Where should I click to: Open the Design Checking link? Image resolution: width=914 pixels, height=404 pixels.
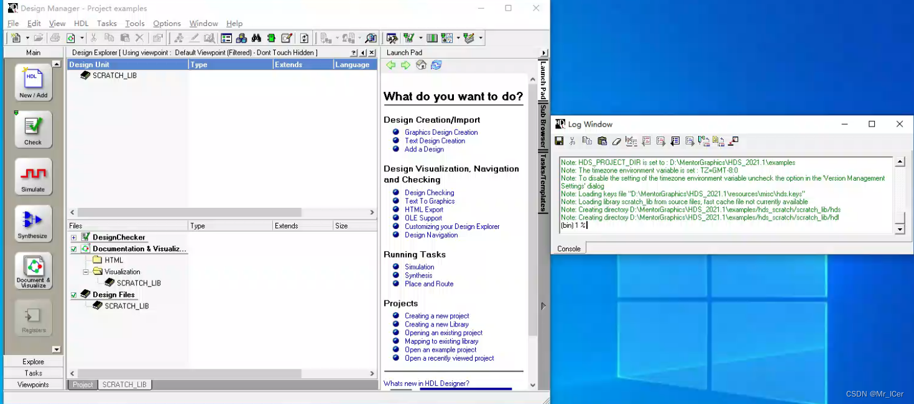click(430, 192)
